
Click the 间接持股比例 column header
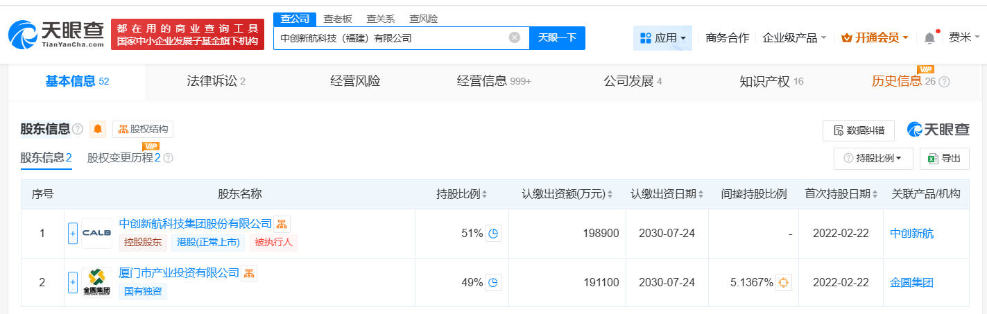[x=754, y=194]
